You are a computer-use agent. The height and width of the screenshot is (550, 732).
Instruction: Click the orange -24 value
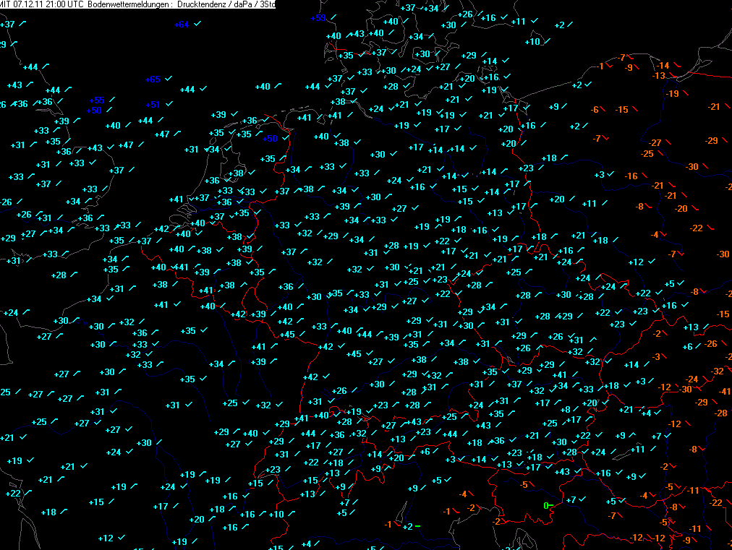pos(692,379)
